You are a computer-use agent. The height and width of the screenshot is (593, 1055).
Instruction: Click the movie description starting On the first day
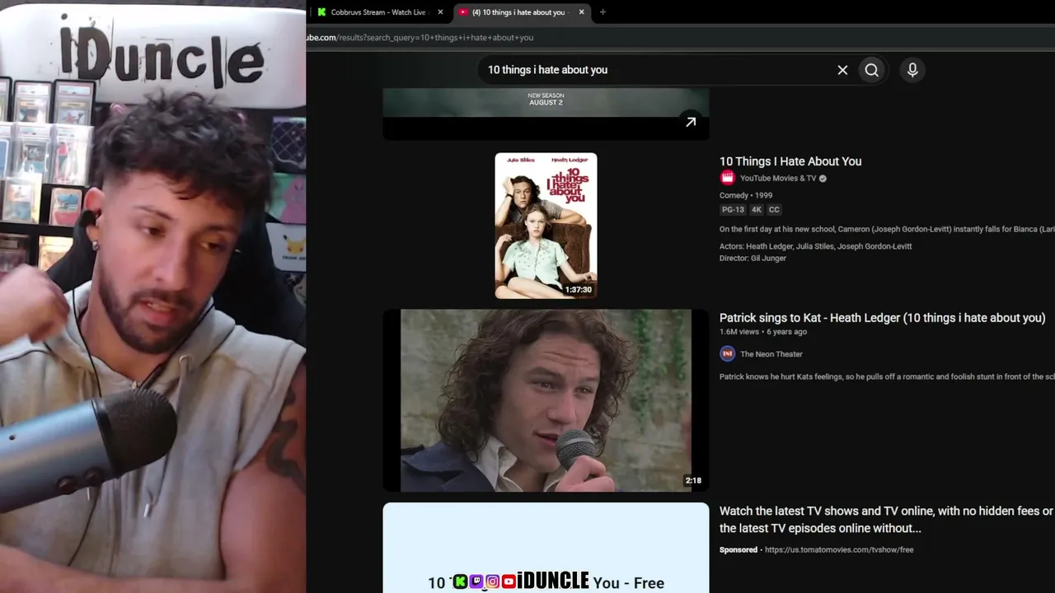[x=887, y=229]
